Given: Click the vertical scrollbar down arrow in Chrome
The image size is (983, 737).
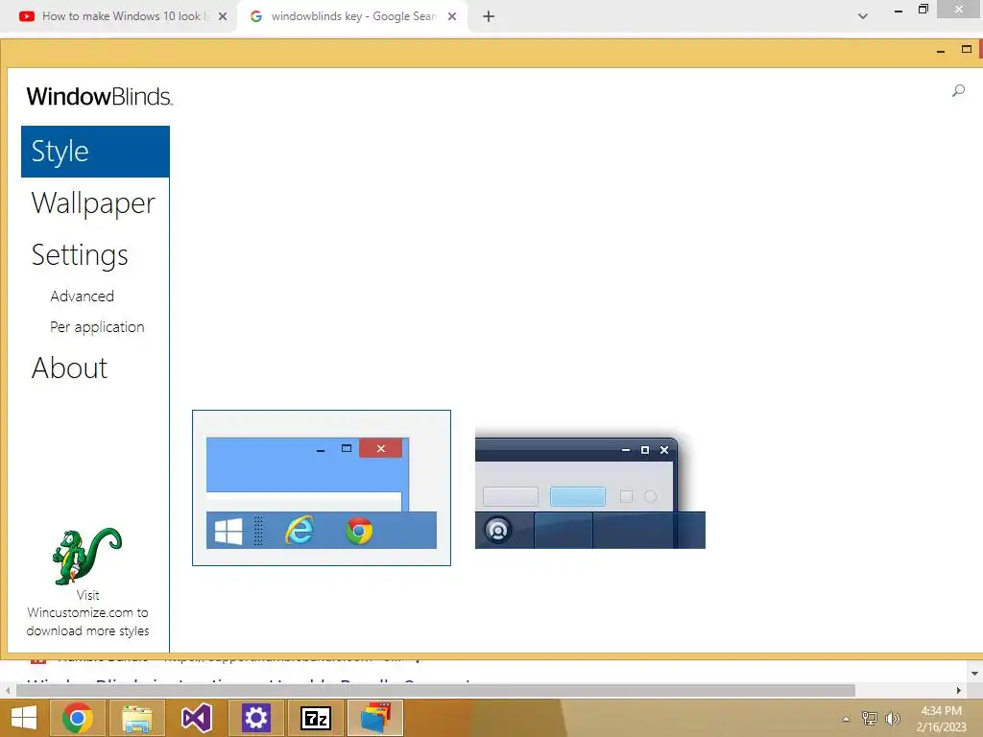Looking at the screenshot, I should pyautogui.click(x=975, y=674).
